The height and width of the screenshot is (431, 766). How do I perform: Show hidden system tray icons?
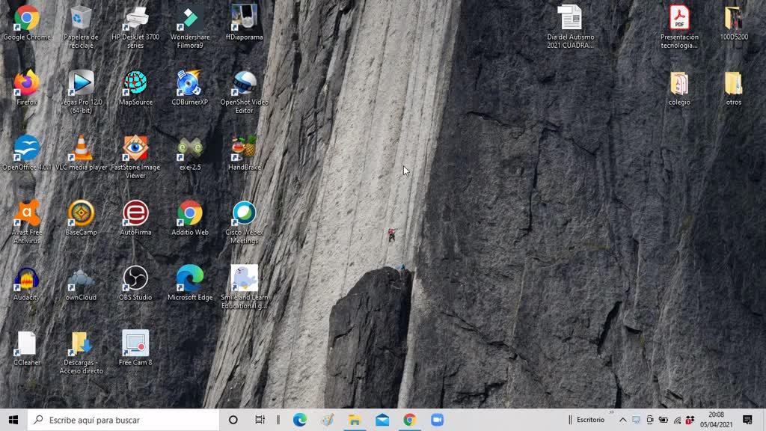pos(622,420)
